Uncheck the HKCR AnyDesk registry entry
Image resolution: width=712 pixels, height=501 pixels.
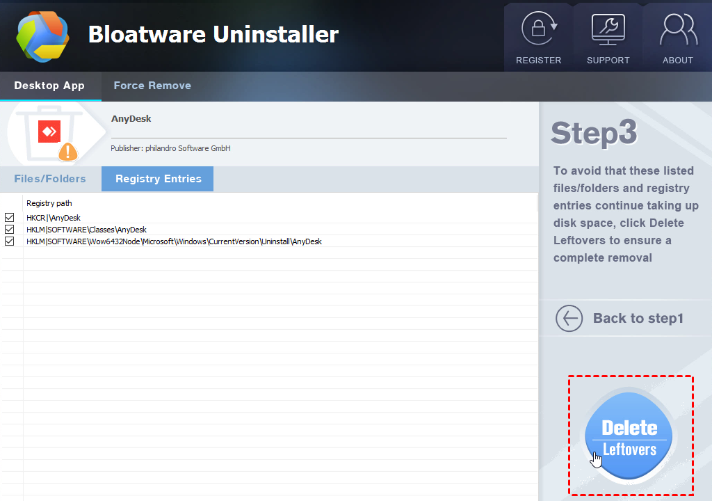pyautogui.click(x=10, y=218)
